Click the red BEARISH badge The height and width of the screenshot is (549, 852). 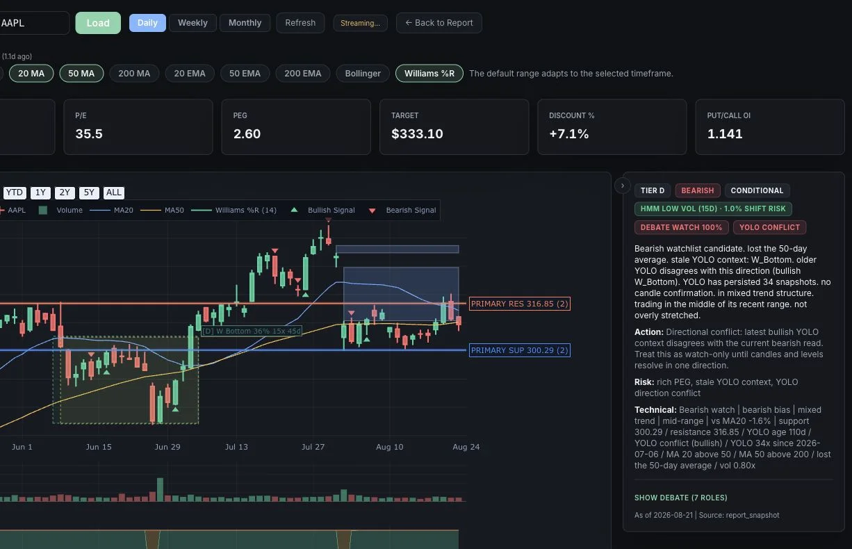[698, 190]
